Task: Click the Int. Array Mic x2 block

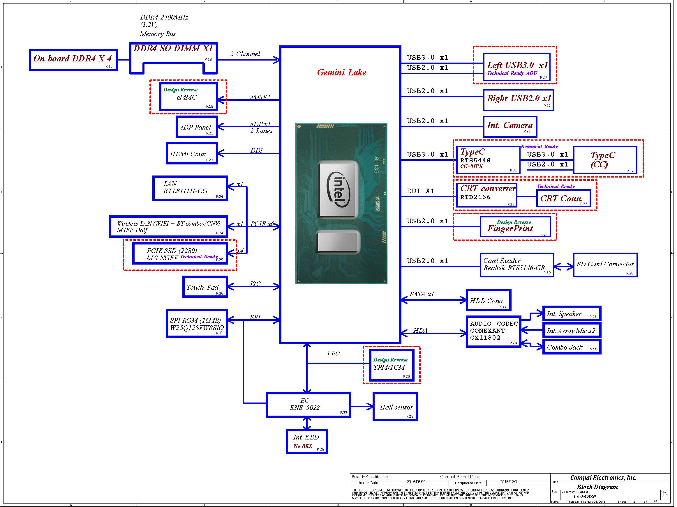Action: point(572,330)
